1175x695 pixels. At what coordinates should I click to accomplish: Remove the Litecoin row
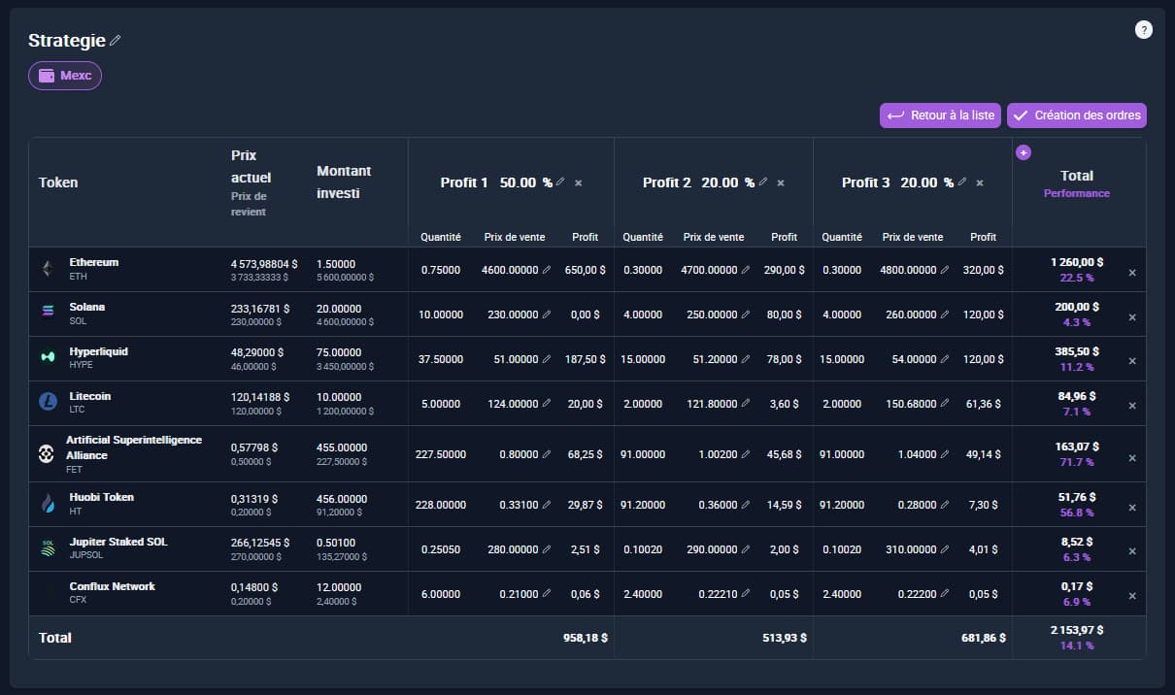(1132, 406)
